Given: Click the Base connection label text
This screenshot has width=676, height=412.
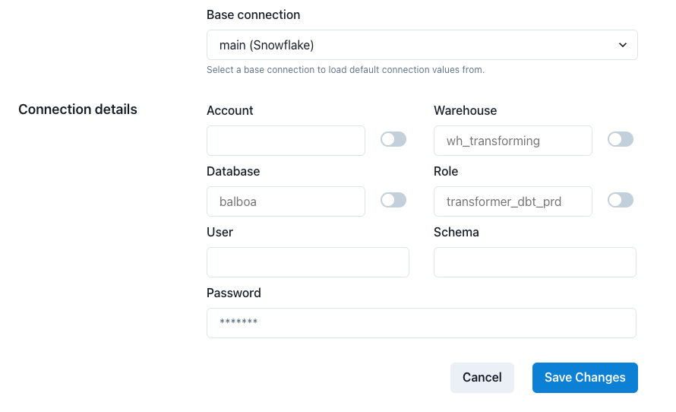Looking at the screenshot, I should (253, 15).
